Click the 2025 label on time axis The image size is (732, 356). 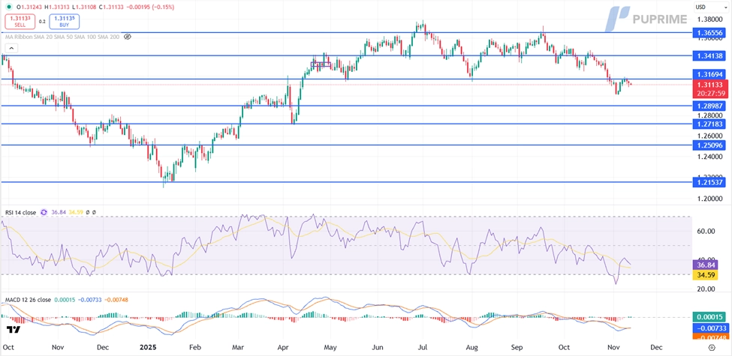(x=148, y=349)
